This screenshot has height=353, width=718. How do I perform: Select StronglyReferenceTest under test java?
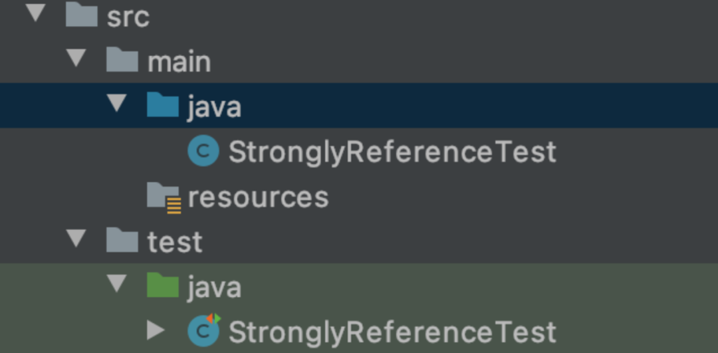(392, 332)
